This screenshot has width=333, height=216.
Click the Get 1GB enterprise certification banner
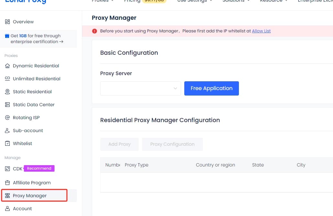pyautogui.click(x=38, y=39)
